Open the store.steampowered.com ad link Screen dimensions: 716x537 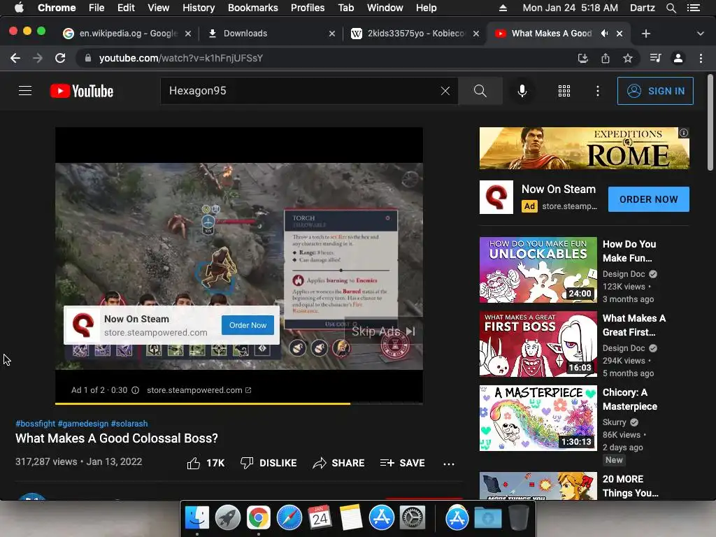pos(199,390)
